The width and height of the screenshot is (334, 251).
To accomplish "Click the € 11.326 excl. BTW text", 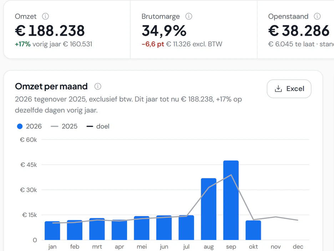I will coord(194,44).
